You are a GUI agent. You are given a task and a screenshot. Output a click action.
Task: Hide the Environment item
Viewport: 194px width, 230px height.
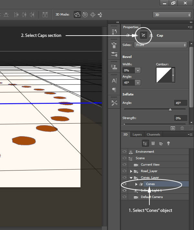(124, 151)
